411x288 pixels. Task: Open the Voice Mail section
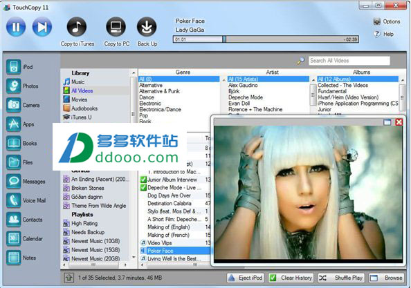14,200
